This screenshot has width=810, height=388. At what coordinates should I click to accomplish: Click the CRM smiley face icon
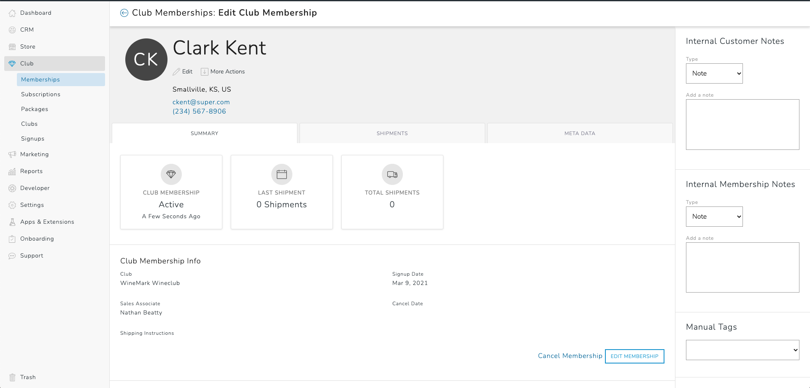12,30
